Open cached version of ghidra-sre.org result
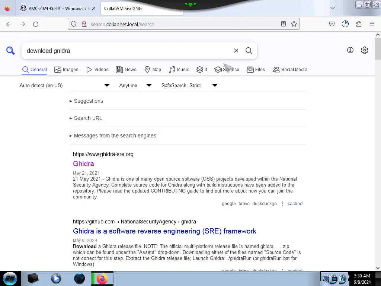This screenshot has height=286, width=381. (x=295, y=204)
